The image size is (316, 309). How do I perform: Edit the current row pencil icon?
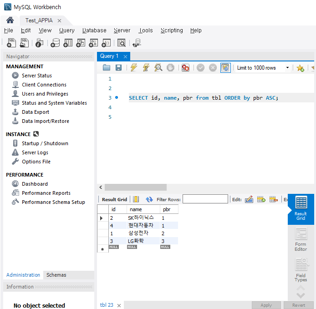[x=249, y=199]
